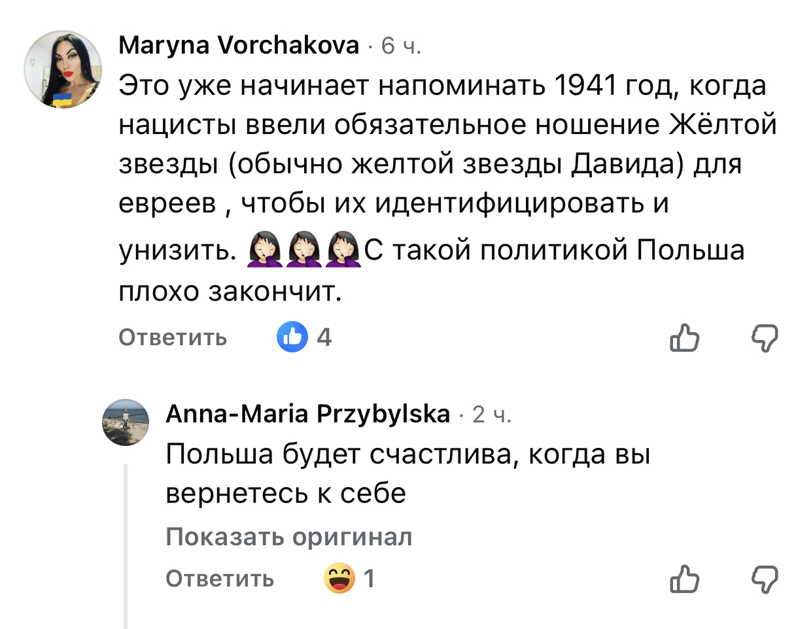Screen dimensions: 796x629
Task: Collapse the reply thread using vertical line
Action: point(126,543)
